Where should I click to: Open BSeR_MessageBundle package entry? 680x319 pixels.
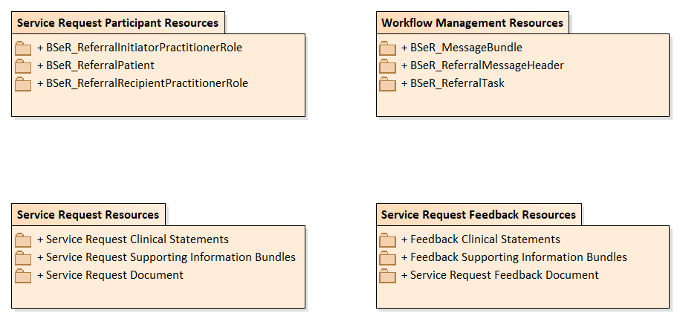coord(462,48)
